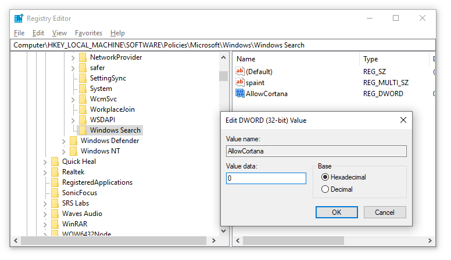
Task: Open the Favorites menu
Action: pos(88,33)
